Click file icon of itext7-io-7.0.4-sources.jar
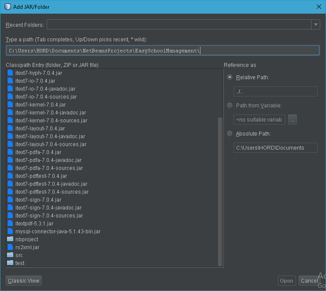This screenshot has width=326, height=291. [x=10, y=96]
